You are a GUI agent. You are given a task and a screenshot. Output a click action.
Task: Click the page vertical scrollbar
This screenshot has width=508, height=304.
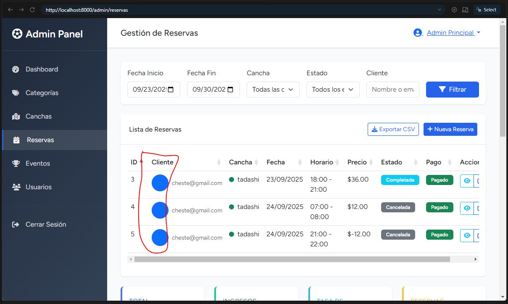click(503, 81)
